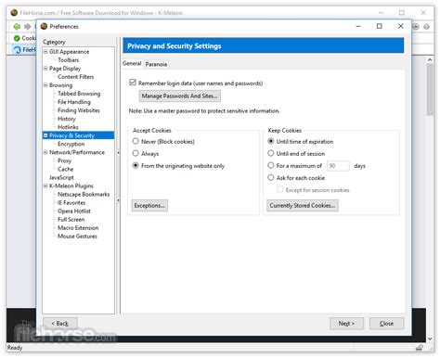This screenshot has width=440, height=358.
Task: Switch to the Paranoia tab
Action: 156,64
